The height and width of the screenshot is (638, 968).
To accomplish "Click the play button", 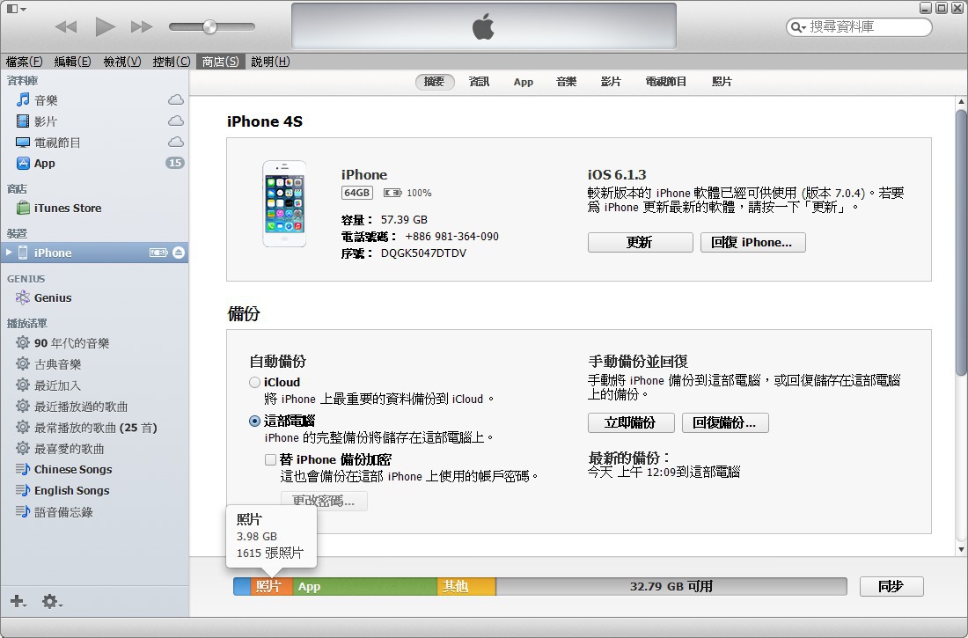I will [105, 26].
